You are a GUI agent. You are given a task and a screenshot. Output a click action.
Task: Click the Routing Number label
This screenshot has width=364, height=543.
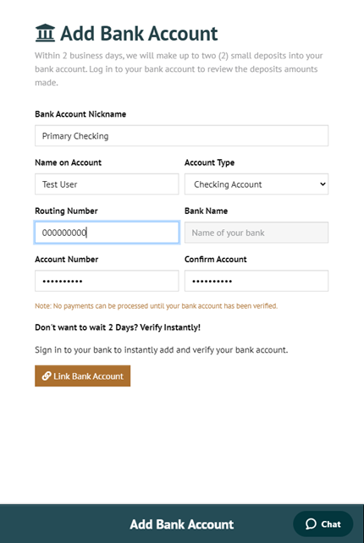pos(66,211)
